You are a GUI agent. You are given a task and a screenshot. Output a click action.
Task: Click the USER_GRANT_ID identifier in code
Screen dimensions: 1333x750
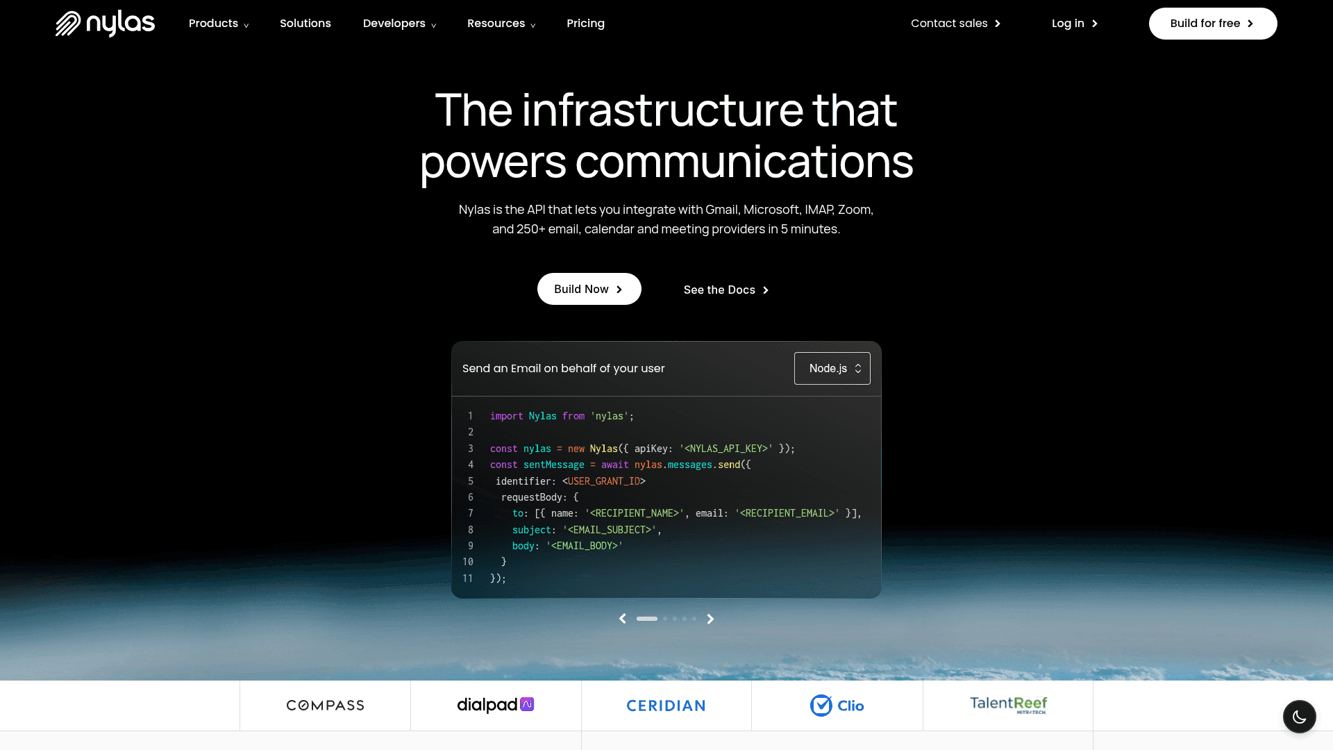pos(604,481)
